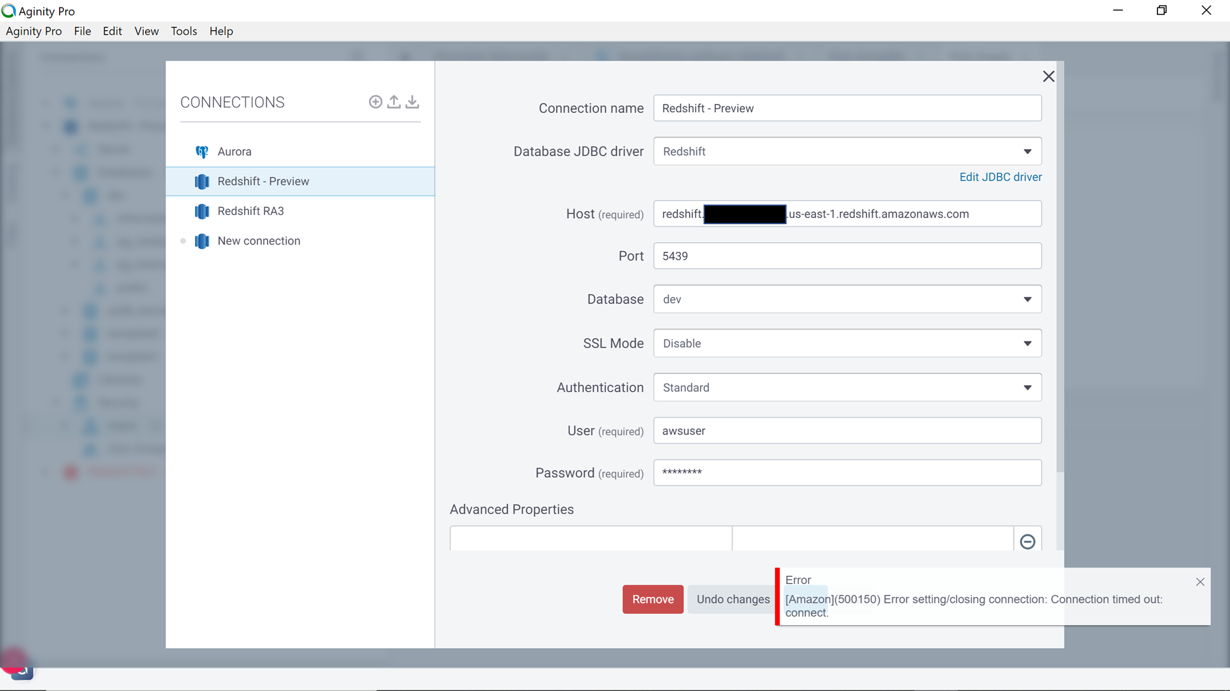This screenshot has height=691, width=1230.
Task: Click the Edit JDBC driver link
Action: click(x=1000, y=177)
